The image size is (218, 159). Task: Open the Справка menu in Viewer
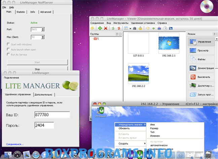162,23
